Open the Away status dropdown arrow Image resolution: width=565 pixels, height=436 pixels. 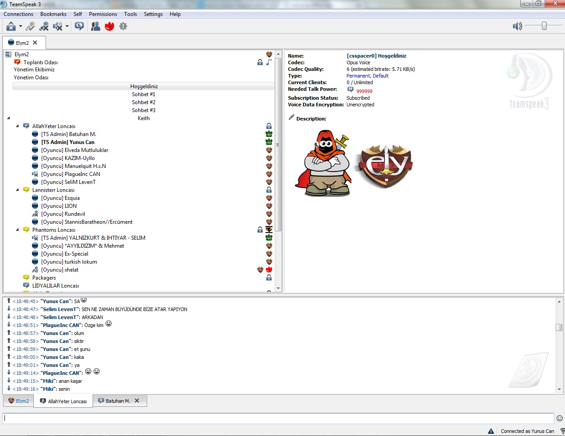coord(20,27)
